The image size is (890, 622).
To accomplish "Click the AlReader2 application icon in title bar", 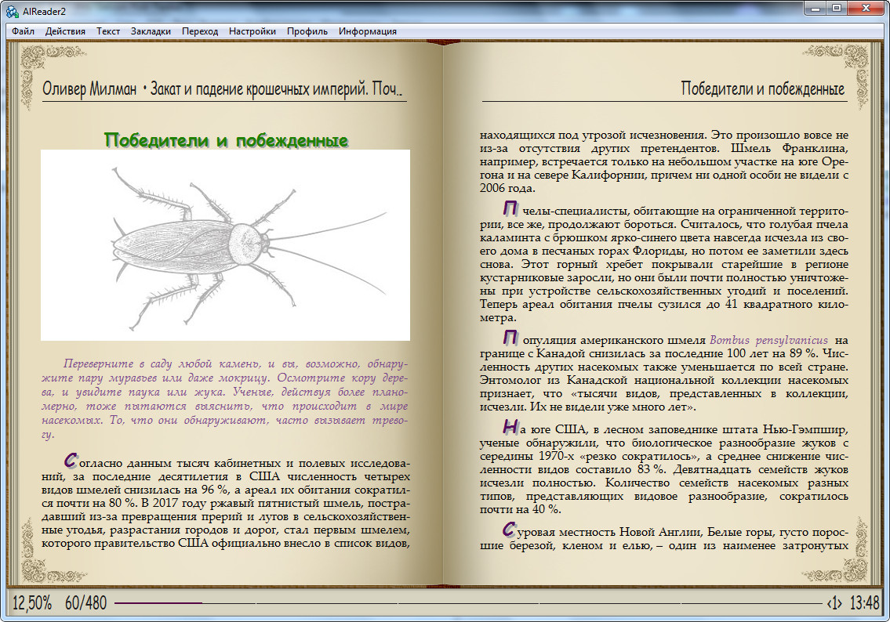I will [12, 11].
